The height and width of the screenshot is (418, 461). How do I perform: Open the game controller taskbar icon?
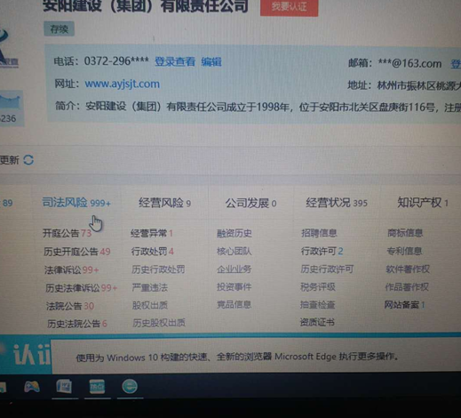tap(32, 387)
